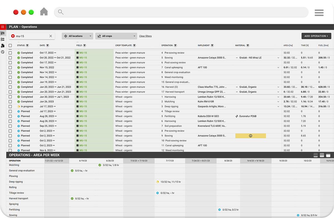Click the 6/19/23 week column header
The image size is (334, 218).
[83, 161]
